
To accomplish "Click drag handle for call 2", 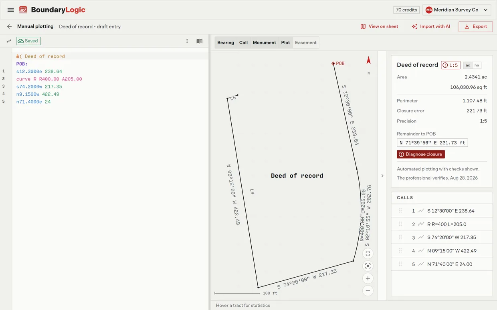I will tap(400, 224).
